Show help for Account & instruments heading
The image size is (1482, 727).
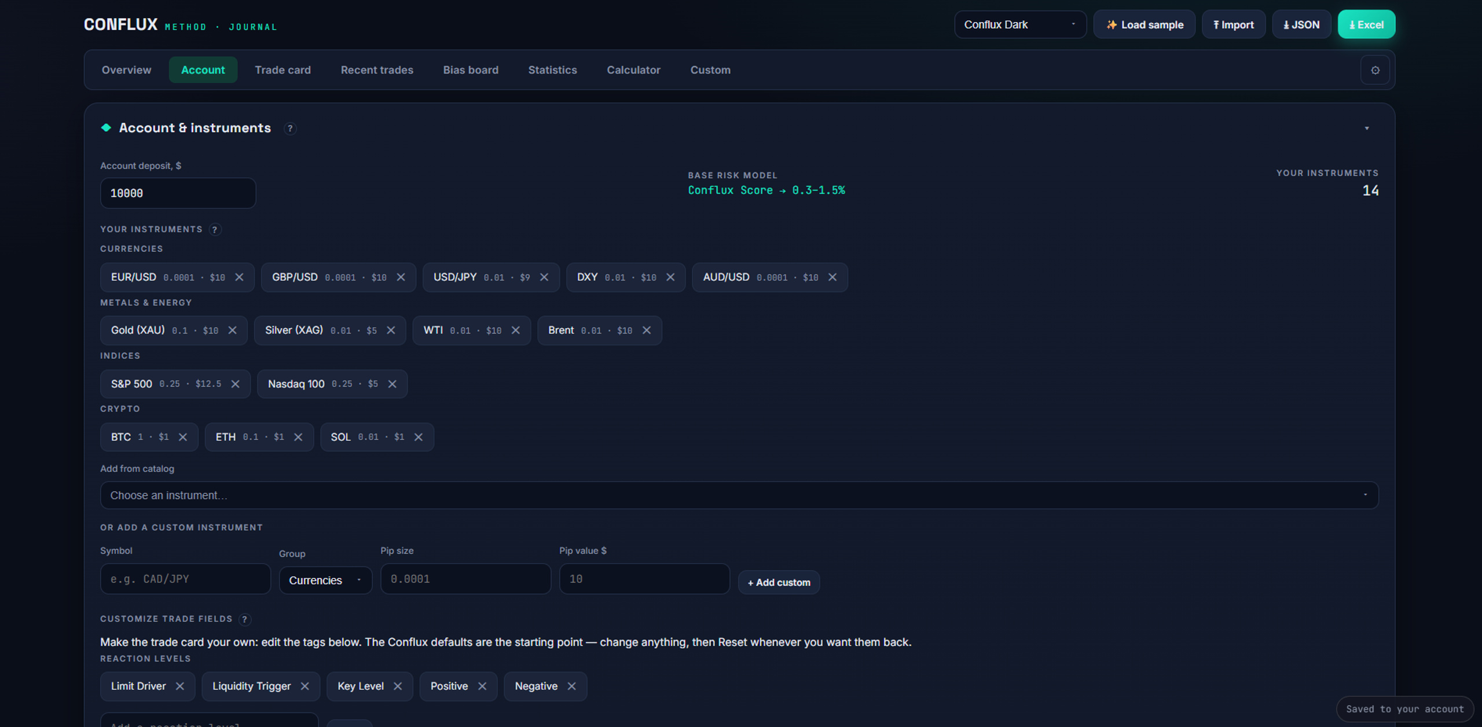[x=290, y=128]
